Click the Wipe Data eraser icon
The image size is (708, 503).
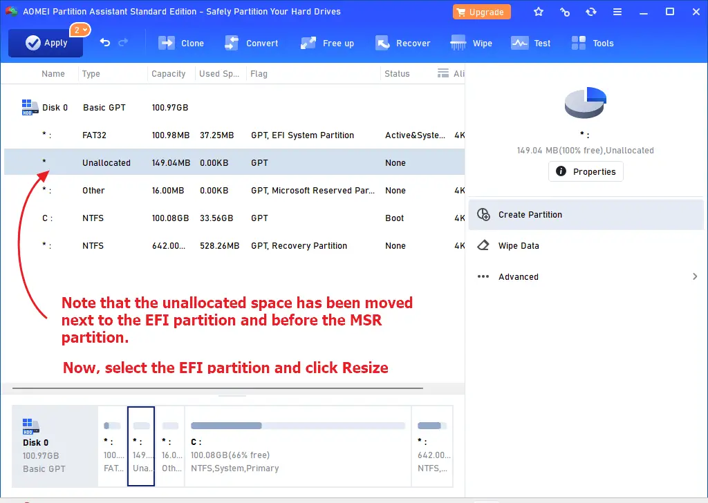[x=483, y=245]
